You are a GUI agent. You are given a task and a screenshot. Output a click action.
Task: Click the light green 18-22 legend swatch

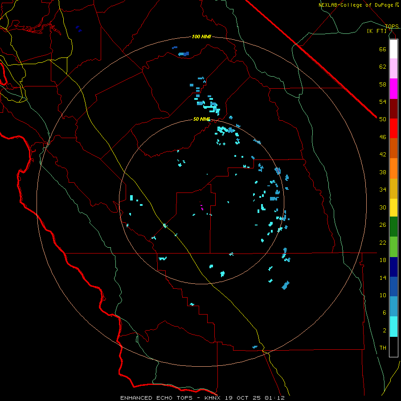click(x=393, y=247)
